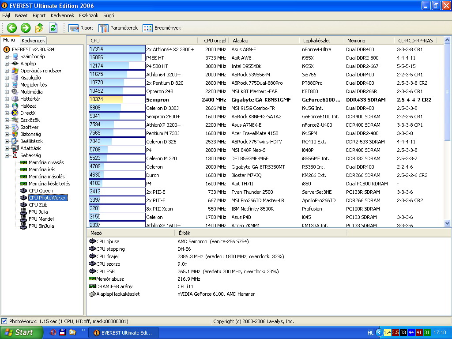Open the Súgó menu
The width and height of the screenshot is (452, 339).
point(109,15)
